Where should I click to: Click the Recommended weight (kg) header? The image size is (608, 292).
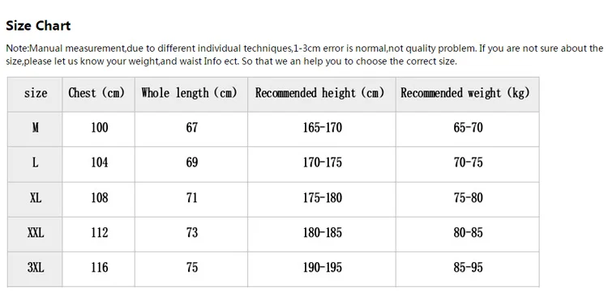[x=467, y=95]
